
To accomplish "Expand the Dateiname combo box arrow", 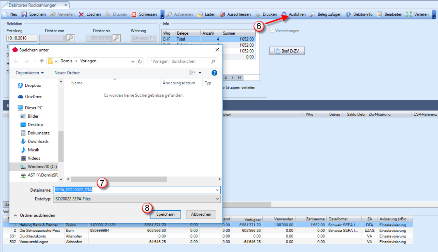I will point(218,190).
